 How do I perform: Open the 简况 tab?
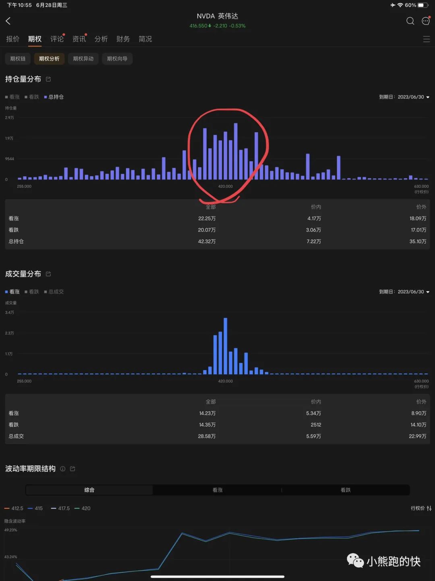145,39
